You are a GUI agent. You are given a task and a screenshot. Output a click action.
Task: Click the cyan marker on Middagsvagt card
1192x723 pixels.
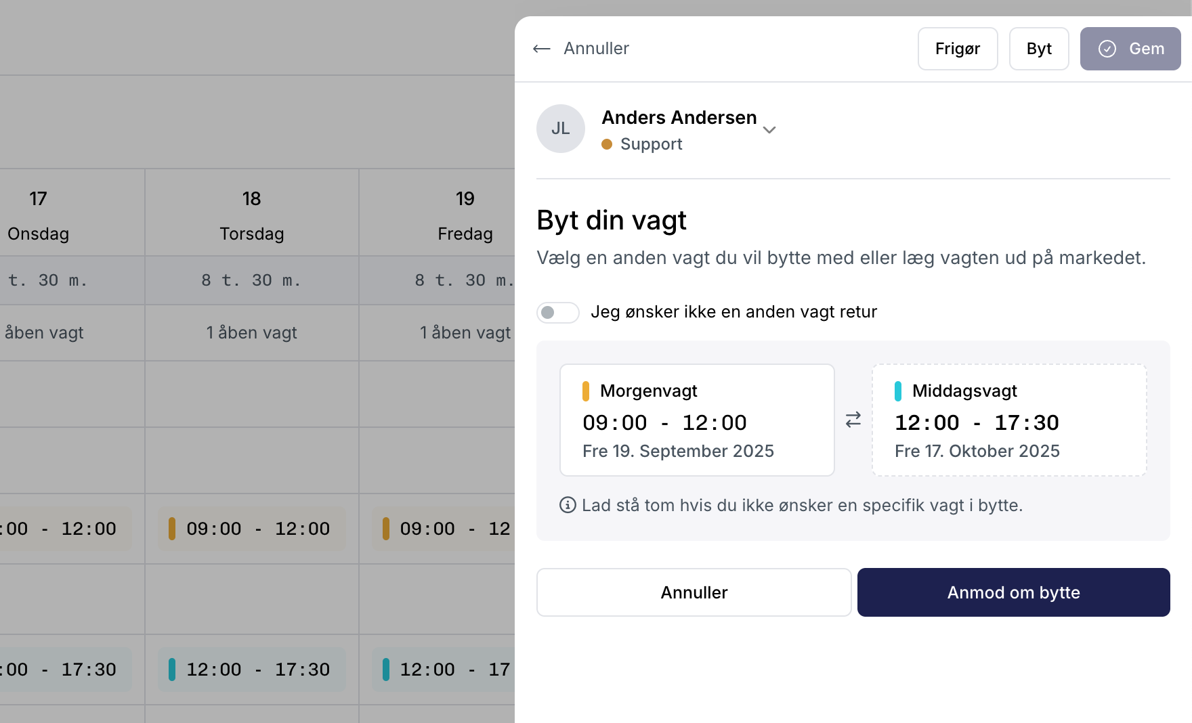898,391
